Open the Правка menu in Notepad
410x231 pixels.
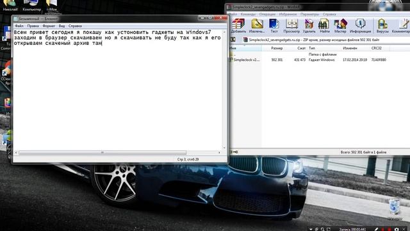point(33,26)
